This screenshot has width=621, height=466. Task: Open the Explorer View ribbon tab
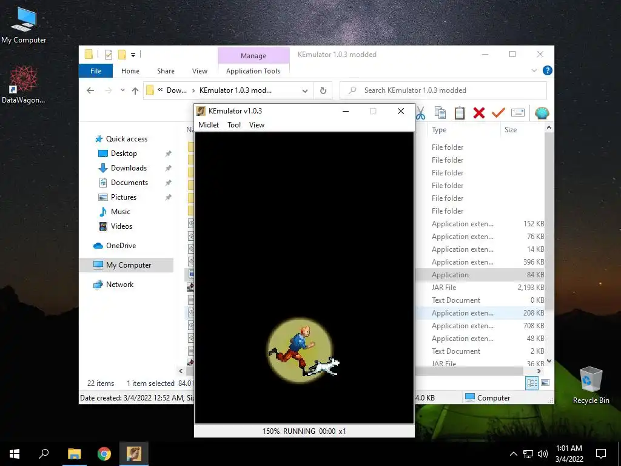point(200,71)
